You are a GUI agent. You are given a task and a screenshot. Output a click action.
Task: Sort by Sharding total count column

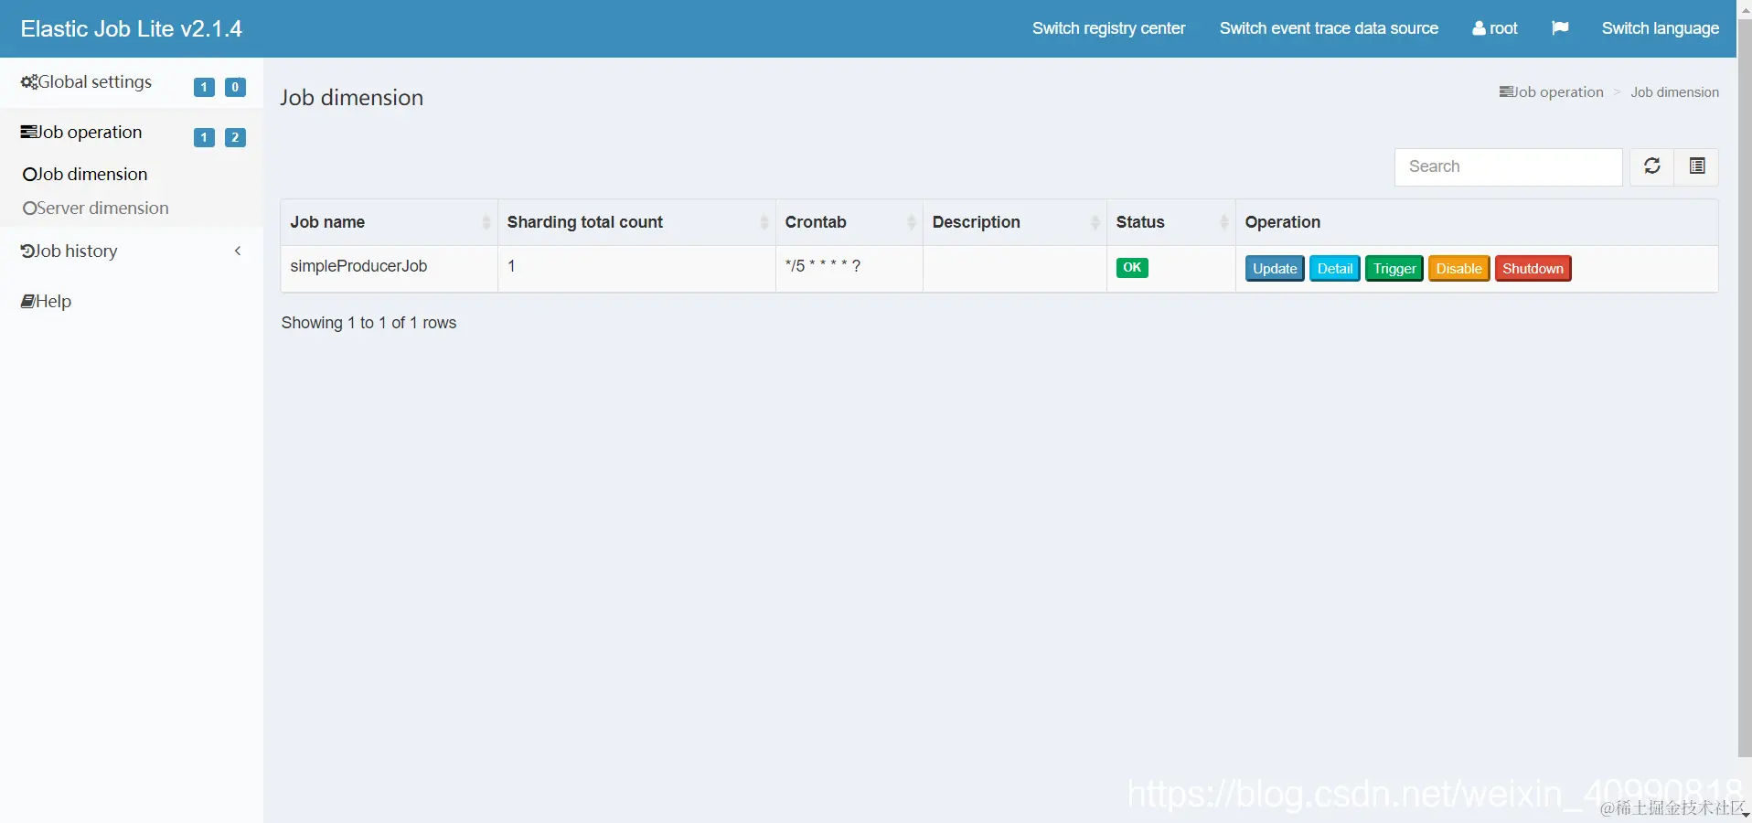(636, 222)
